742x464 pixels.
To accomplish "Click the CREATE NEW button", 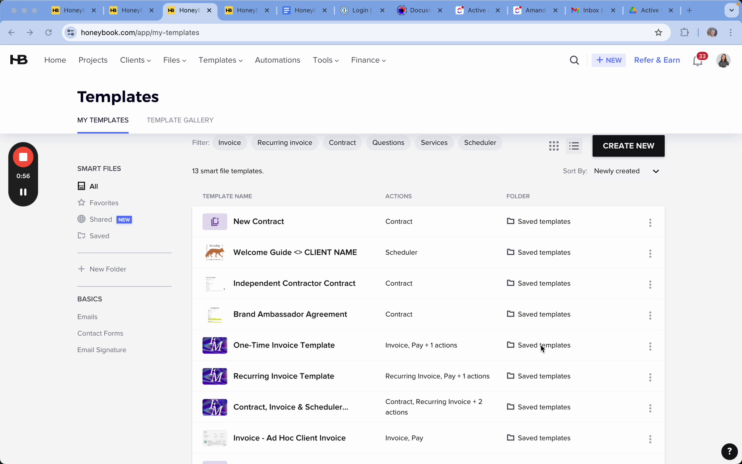I will tap(628, 146).
